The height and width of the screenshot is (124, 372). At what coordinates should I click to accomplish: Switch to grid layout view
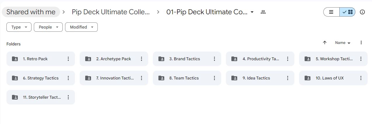(347, 12)
